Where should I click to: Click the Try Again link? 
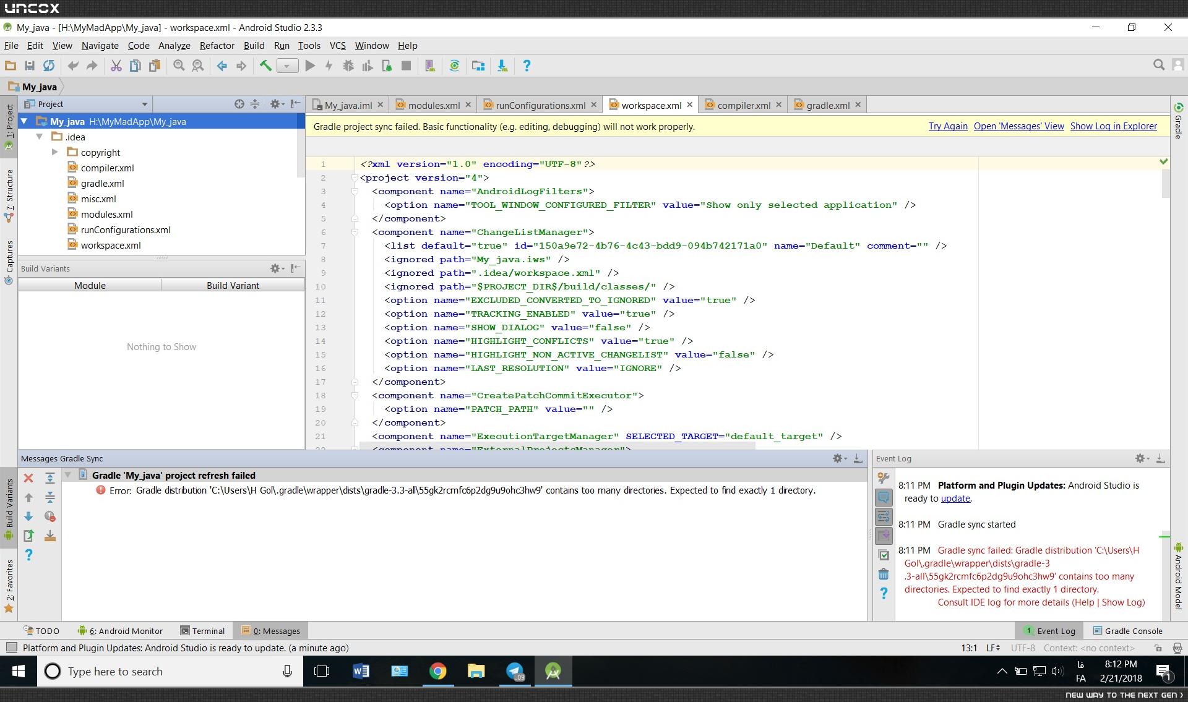tap(948, 126)
